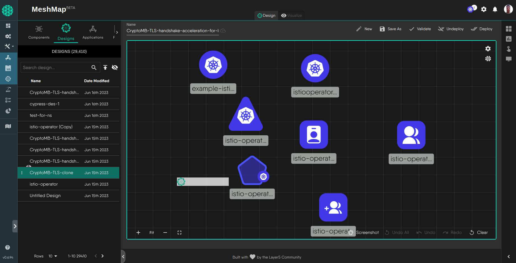Zoom out with the minus icon

[x=165, y=233]
